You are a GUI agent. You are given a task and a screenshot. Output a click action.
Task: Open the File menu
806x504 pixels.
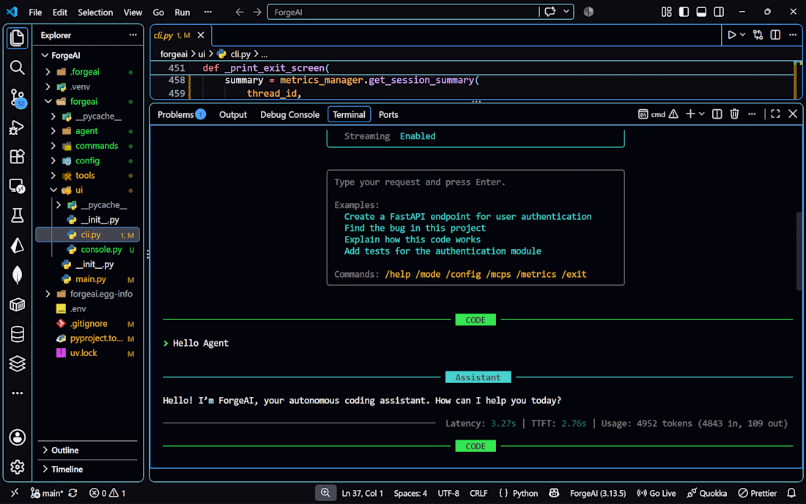[x=35, y=12]
